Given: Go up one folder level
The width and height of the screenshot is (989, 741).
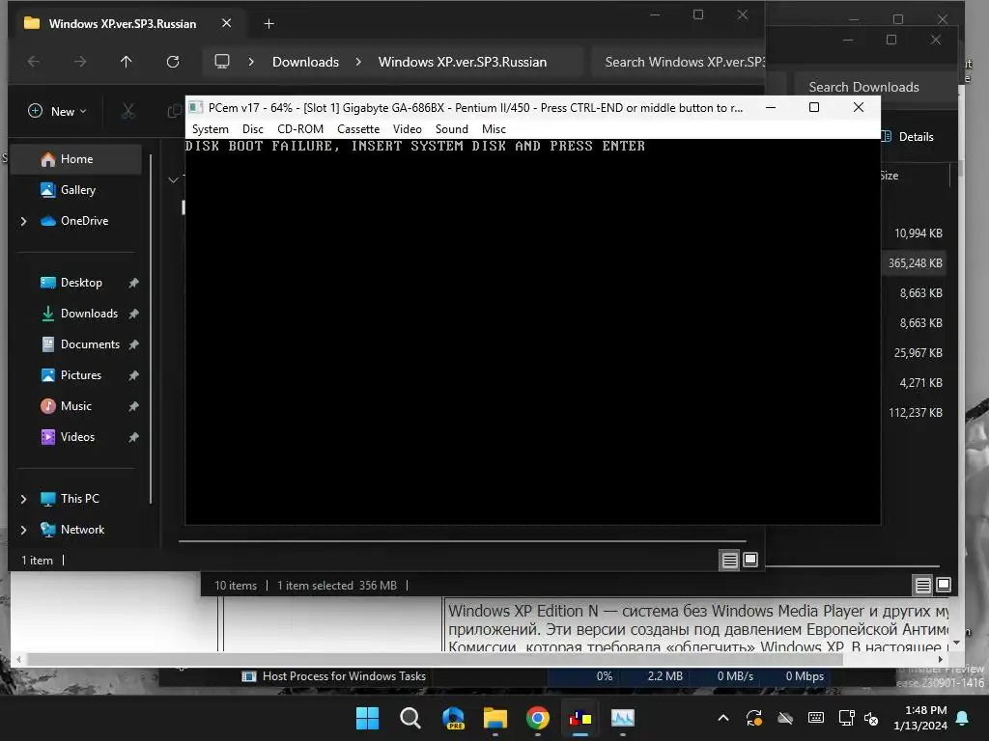Looking at the screenshot, I should [127, 62].
